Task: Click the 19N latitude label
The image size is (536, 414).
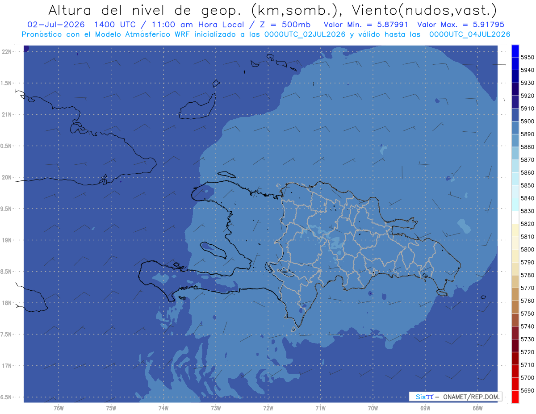Action: coord(8,240)
